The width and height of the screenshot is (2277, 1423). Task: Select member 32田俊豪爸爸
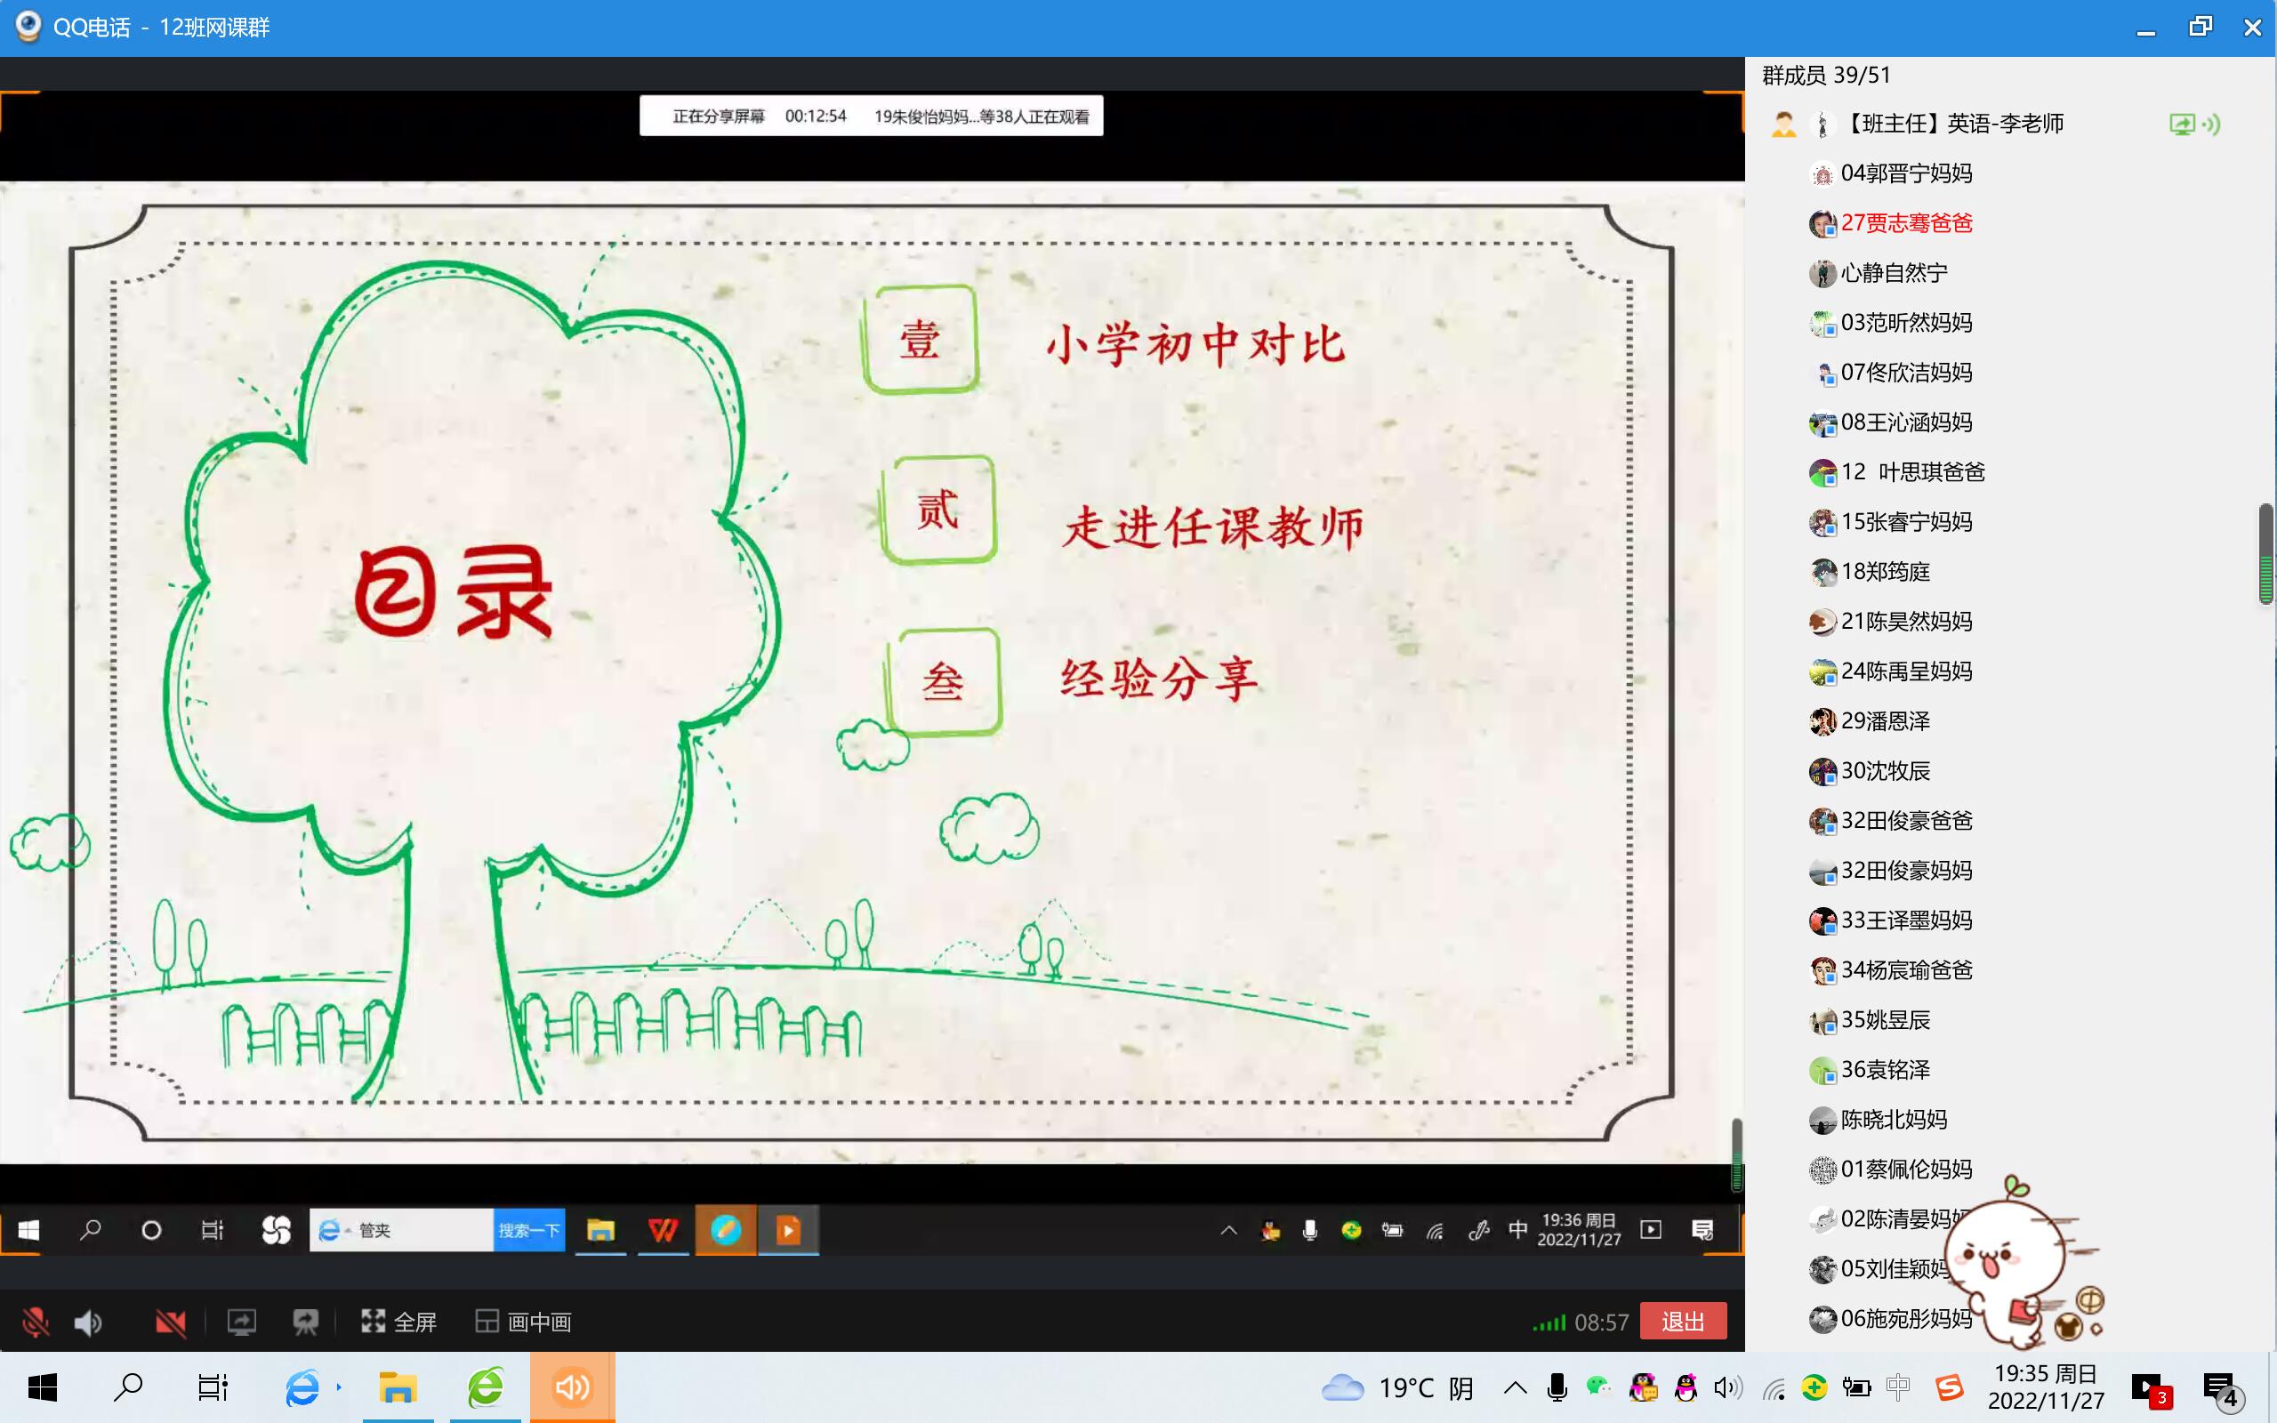pyautogui.click(x=1907, y=821)
